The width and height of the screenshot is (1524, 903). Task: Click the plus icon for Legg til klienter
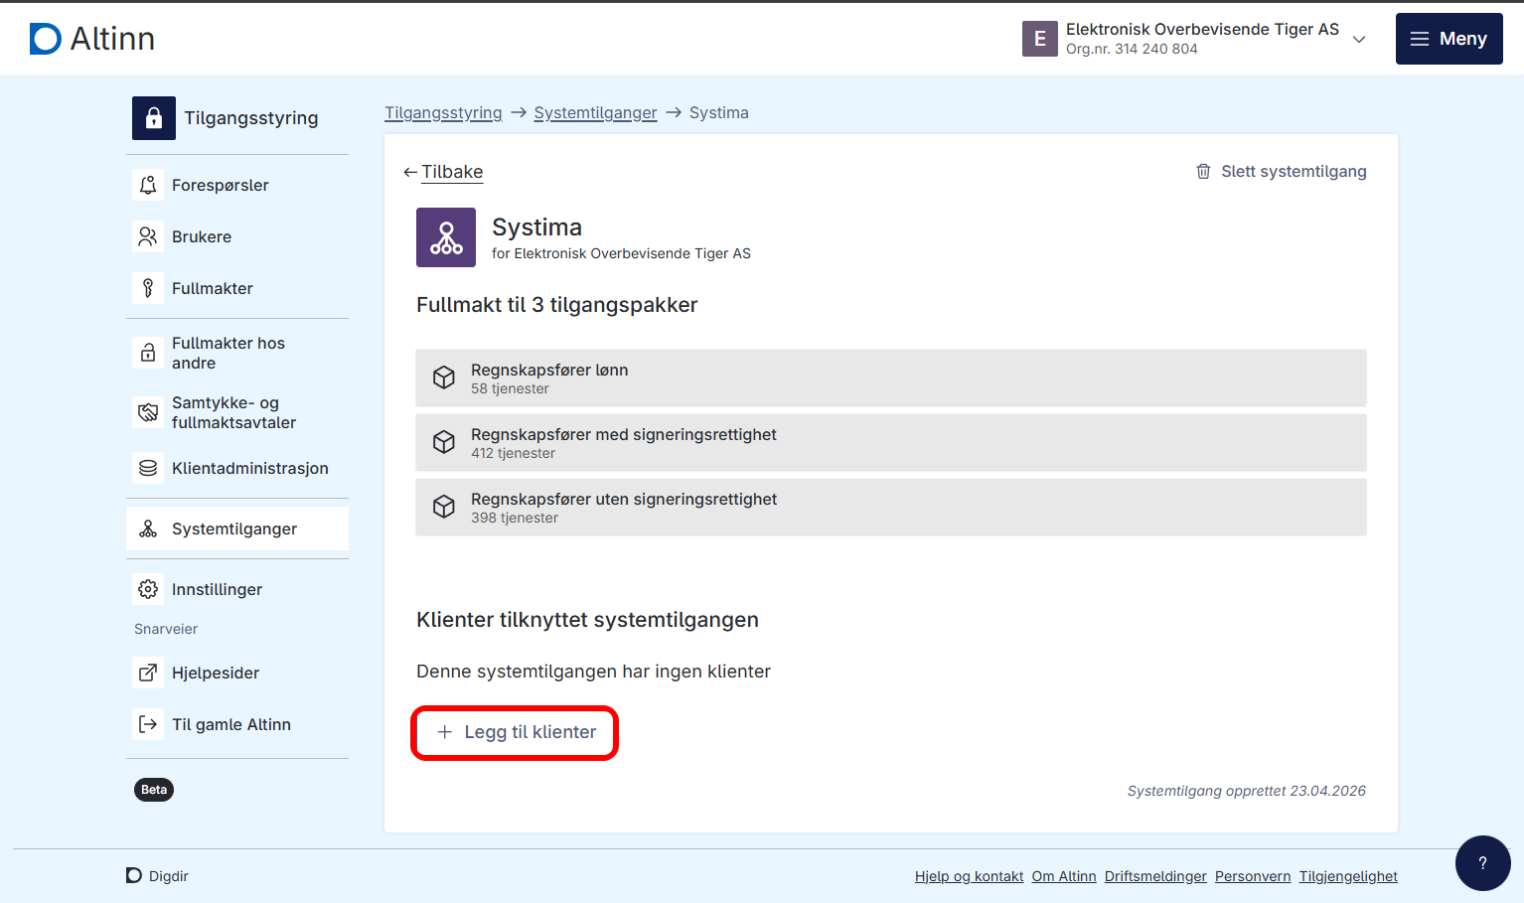pos(445,732)
